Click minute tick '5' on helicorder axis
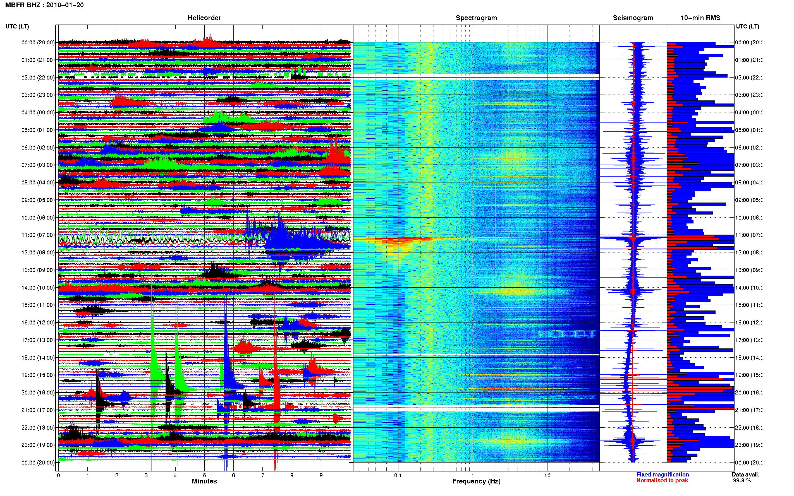This screenshot has height=496, width=794. (x=204, y=475)
